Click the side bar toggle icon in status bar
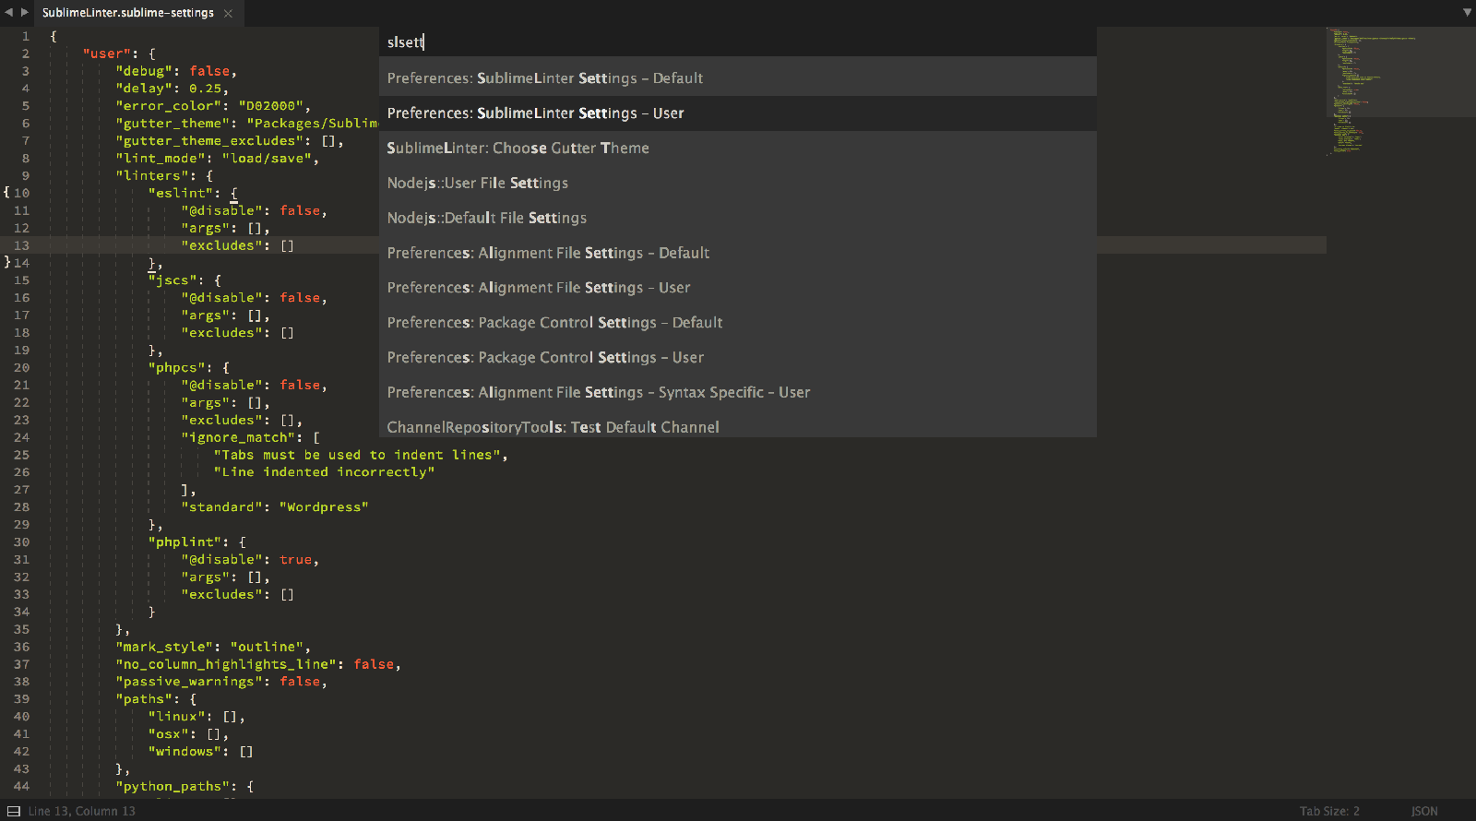 (x=13, y=811)
